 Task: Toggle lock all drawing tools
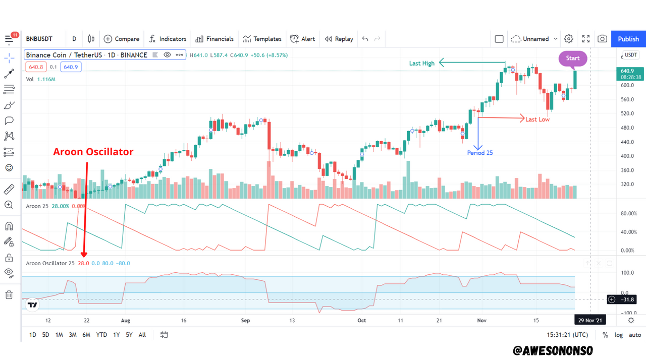coord(9,258)
